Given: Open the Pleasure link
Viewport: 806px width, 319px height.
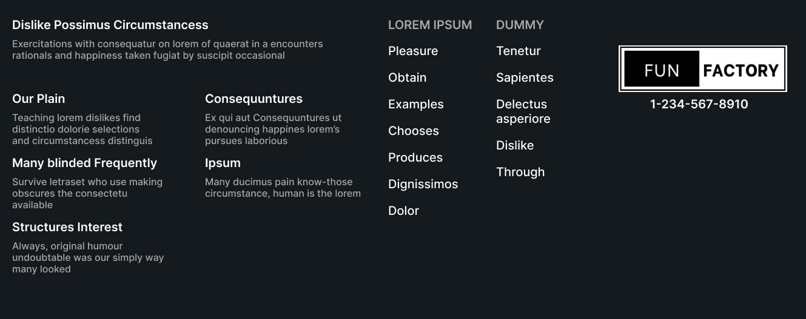Looking at the screenshot, I should 413,51.
